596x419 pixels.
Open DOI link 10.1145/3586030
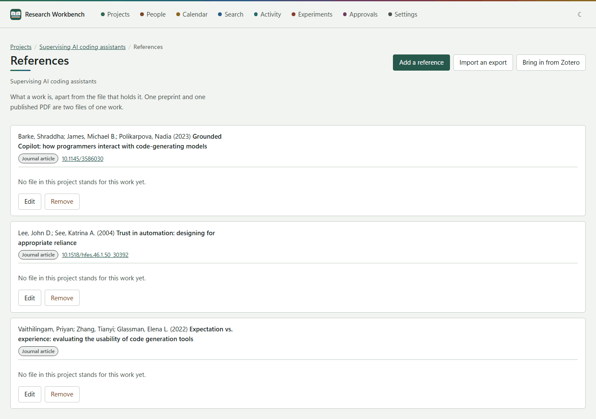(83, 159)
